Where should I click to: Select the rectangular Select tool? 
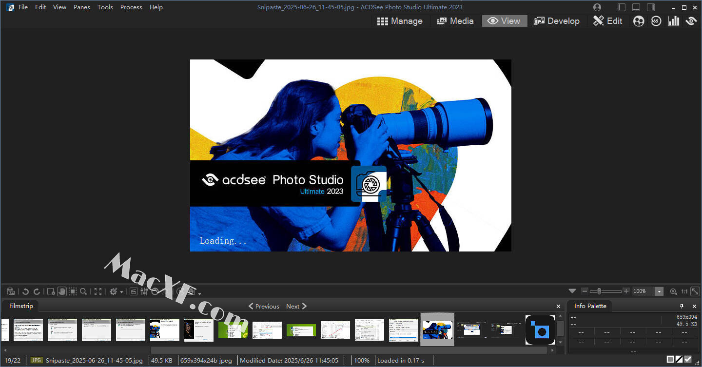[x=73, y=291]
